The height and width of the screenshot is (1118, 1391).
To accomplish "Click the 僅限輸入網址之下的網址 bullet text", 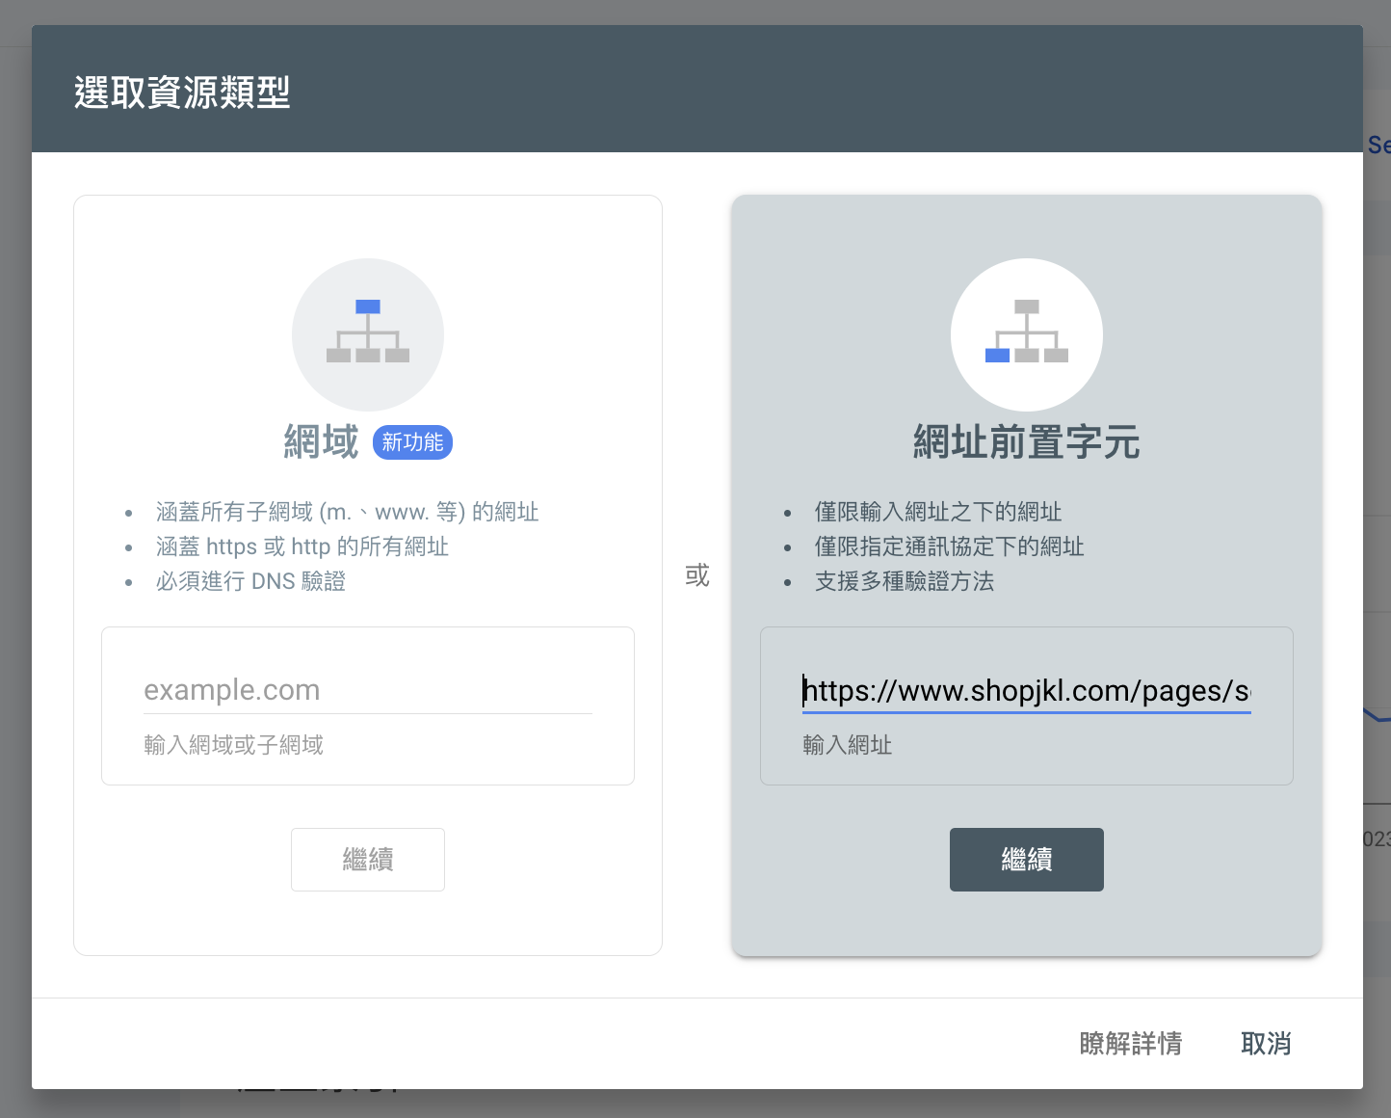I will 937,512.
